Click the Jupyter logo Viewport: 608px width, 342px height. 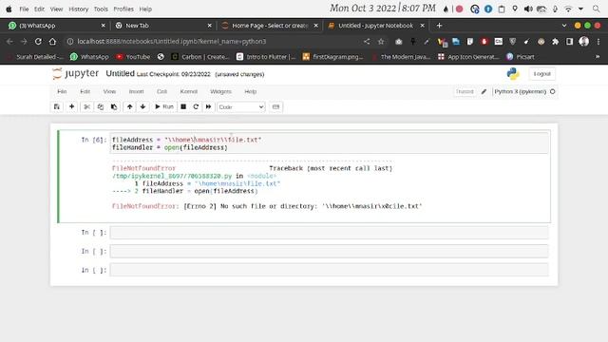pyautogui.click(x=76, y=74)
